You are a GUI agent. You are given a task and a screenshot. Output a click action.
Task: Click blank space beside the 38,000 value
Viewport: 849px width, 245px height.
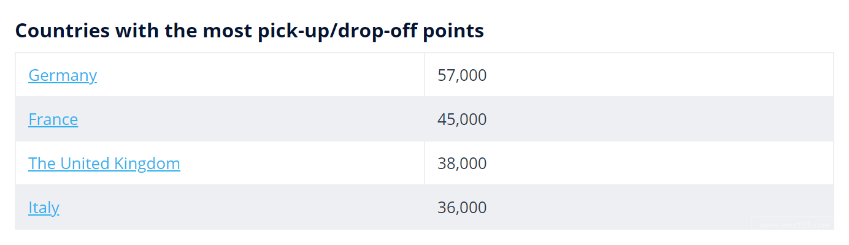tap(644, 164)
